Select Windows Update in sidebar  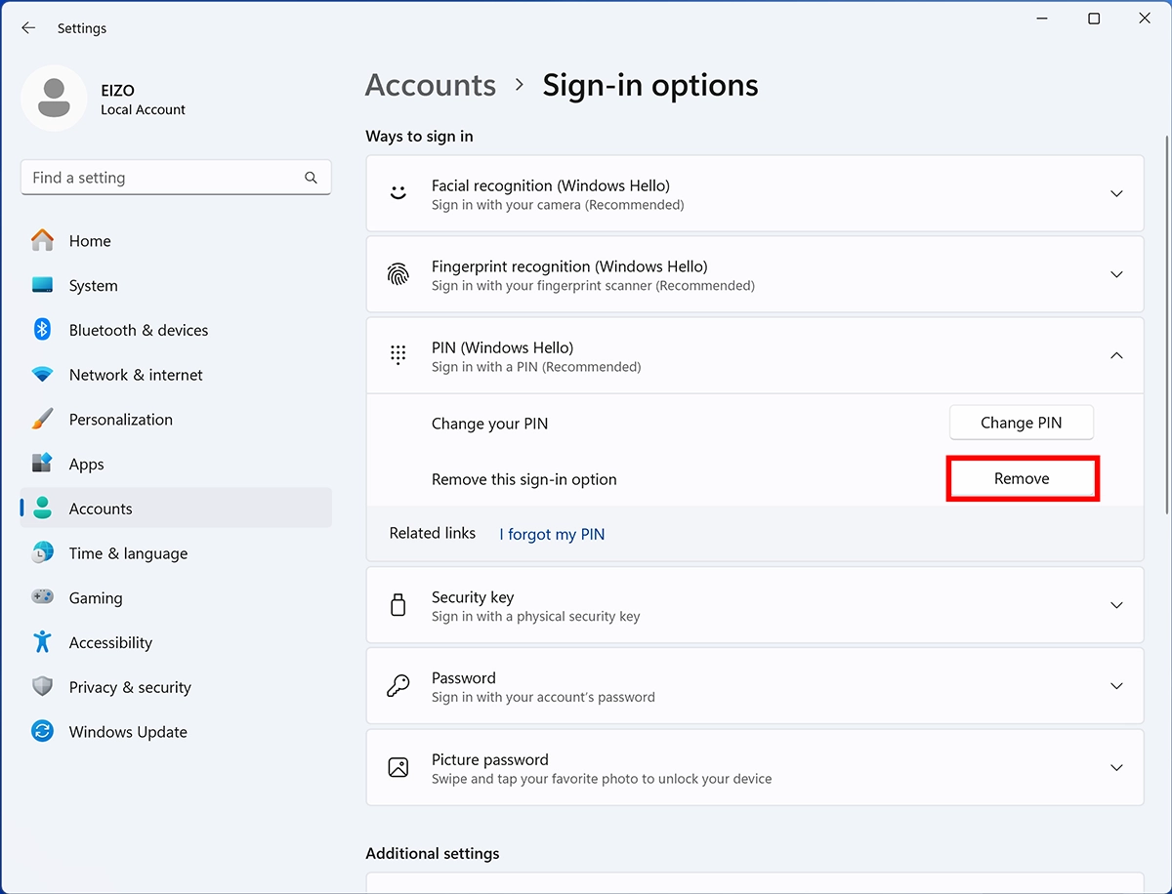click(x=176, y=732)
